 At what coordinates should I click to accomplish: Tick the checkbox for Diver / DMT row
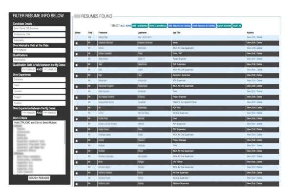point(77,54)
